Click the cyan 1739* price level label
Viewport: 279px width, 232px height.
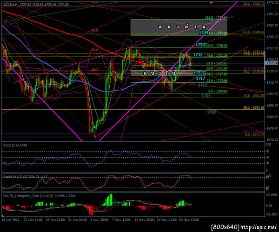pos(201,45)
